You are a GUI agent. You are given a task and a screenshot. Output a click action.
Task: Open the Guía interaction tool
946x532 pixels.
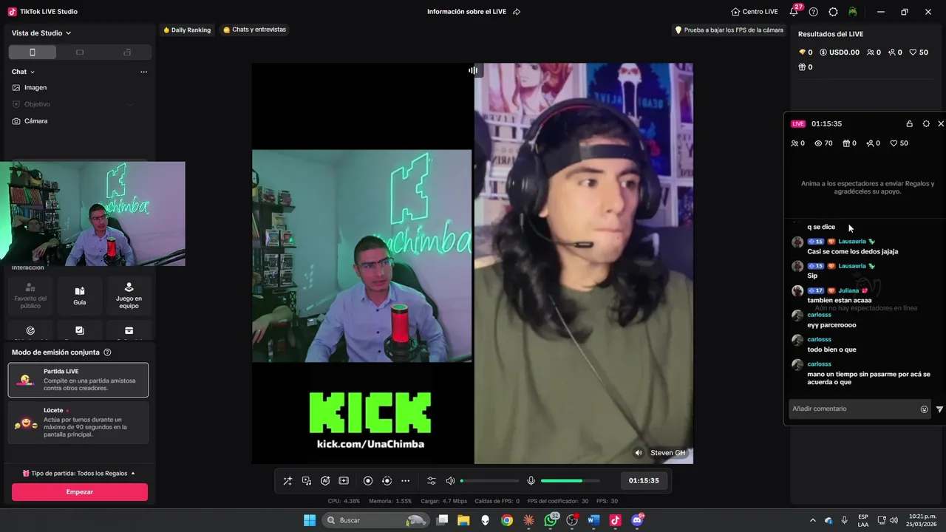80,296
